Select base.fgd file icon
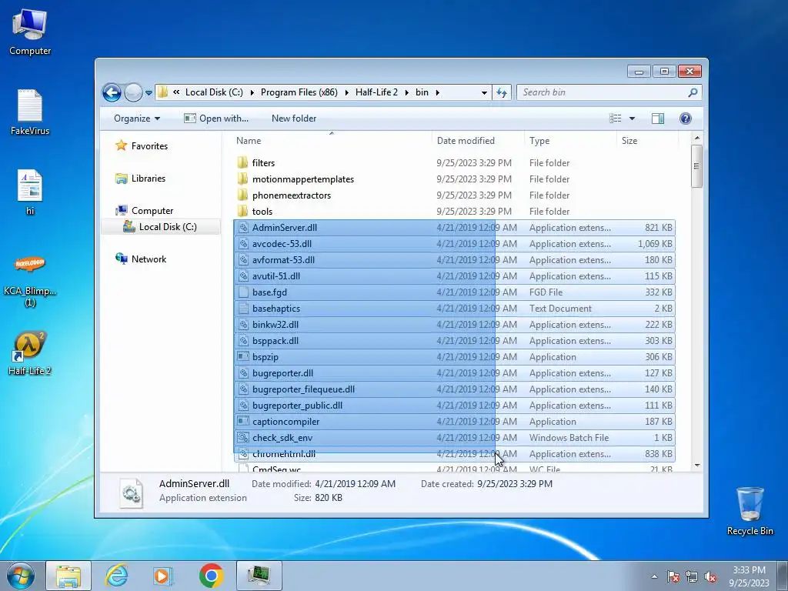Screen dimensions: 788x591 [243, 292]
